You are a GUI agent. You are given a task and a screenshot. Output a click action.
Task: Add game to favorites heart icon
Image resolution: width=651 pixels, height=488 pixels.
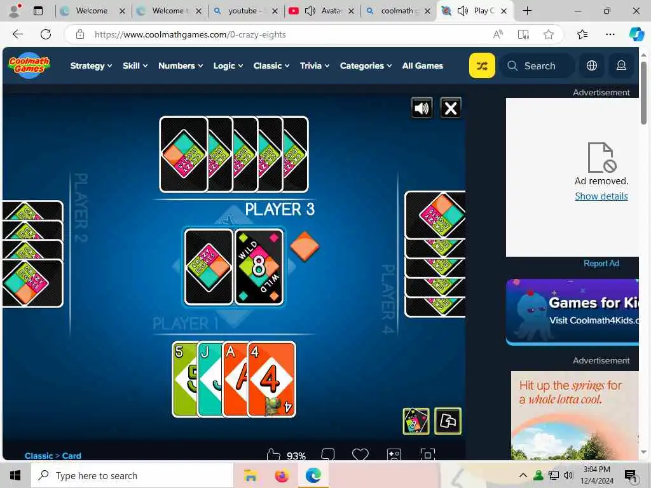pyautogui.click(x=360, y=454)
